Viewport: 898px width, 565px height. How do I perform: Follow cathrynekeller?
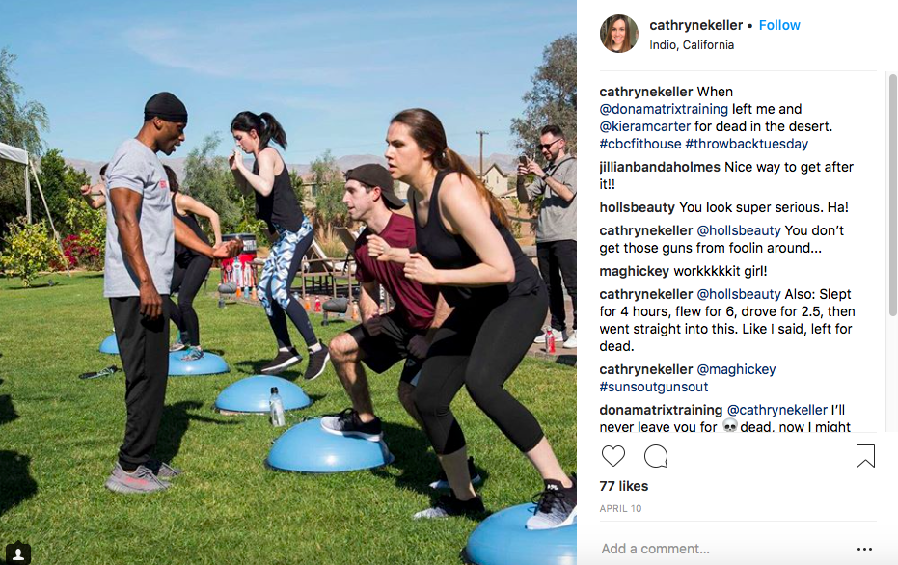point(779,25)
